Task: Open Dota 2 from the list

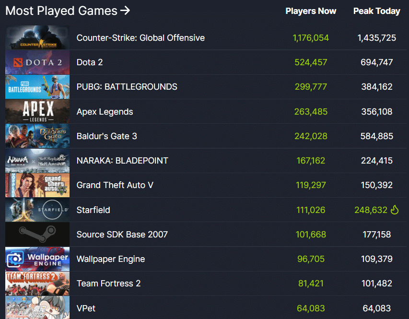Action: 90,62
